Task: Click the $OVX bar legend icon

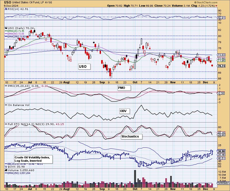Action: [x=6, y=167]
